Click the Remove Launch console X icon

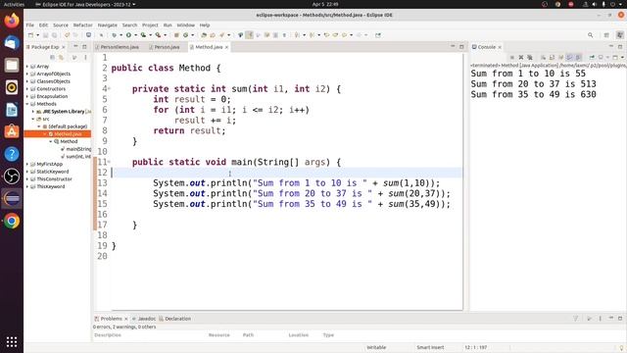521,57
